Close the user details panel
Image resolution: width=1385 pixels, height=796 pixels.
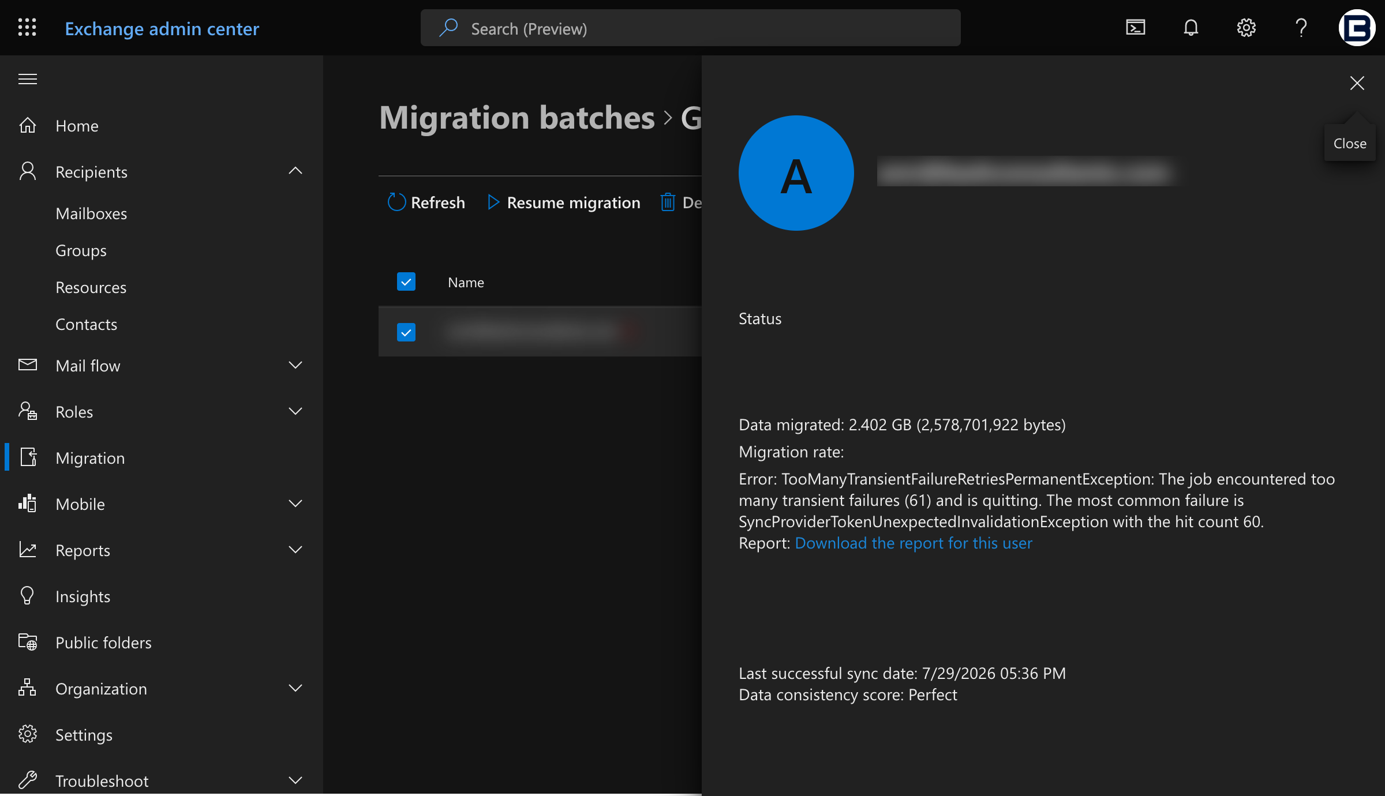1357,83
